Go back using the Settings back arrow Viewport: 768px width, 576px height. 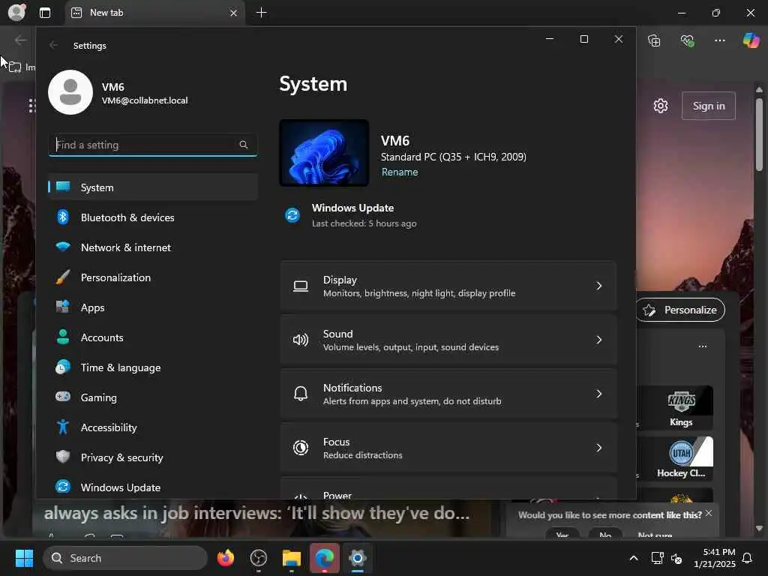pyautogui.click(x=53, y=45)
